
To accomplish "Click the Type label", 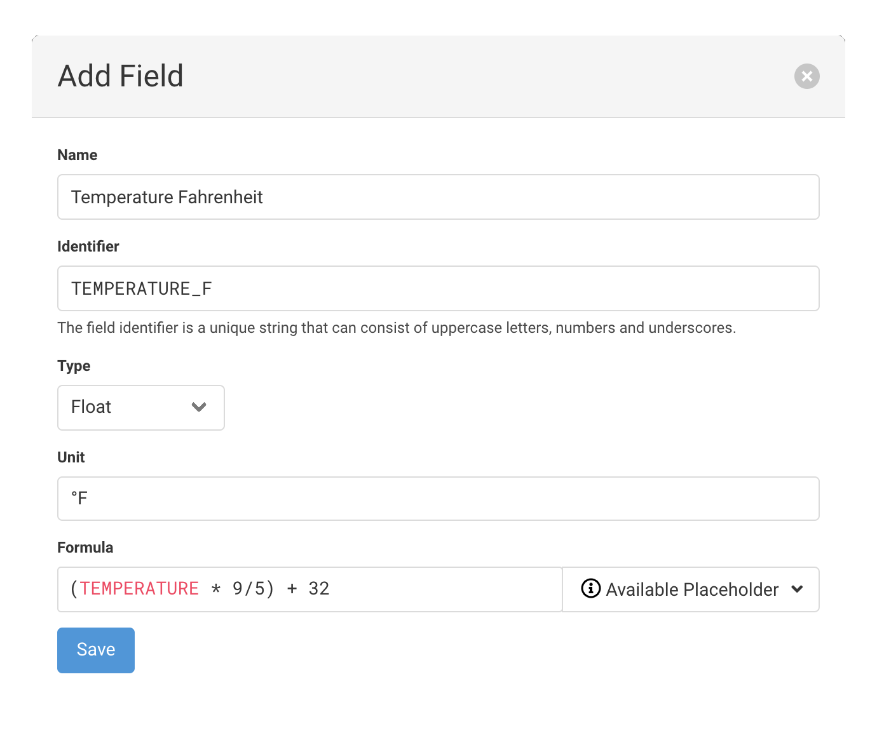I will click(x=74, y=366).
